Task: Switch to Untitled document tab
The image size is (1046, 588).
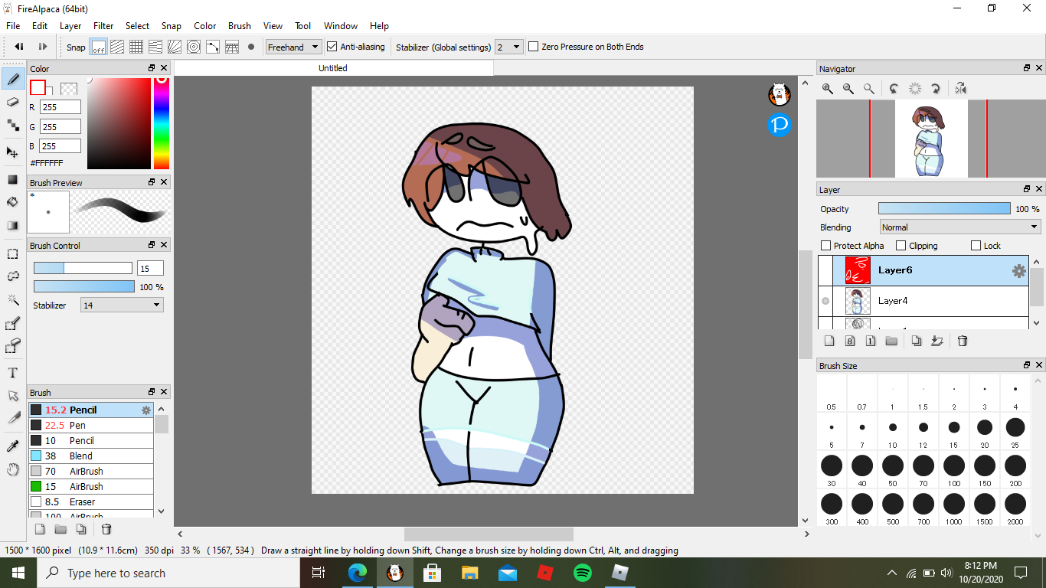Action: (x=333, y=68)
